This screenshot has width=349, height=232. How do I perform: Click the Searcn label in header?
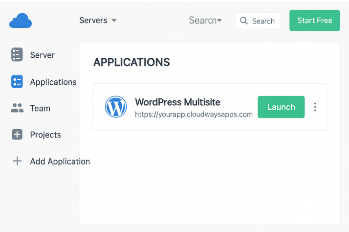click(203, 20)
